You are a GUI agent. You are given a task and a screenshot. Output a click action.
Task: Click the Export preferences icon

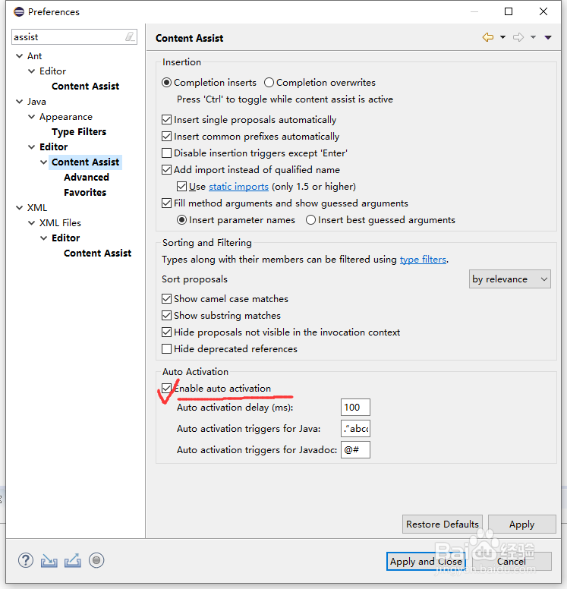[73, 561]
